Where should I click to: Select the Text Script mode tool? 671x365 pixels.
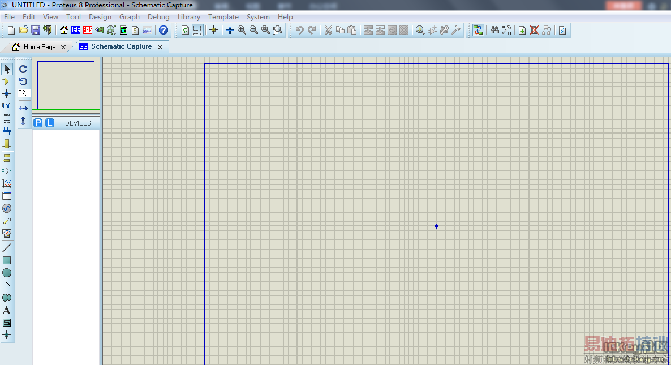[x=7, y=118]
